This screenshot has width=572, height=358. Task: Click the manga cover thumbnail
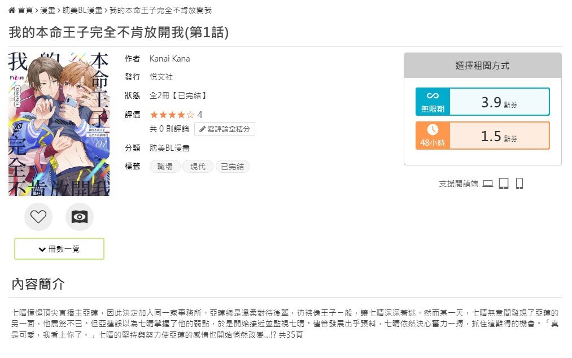click(x=59, y=124)
